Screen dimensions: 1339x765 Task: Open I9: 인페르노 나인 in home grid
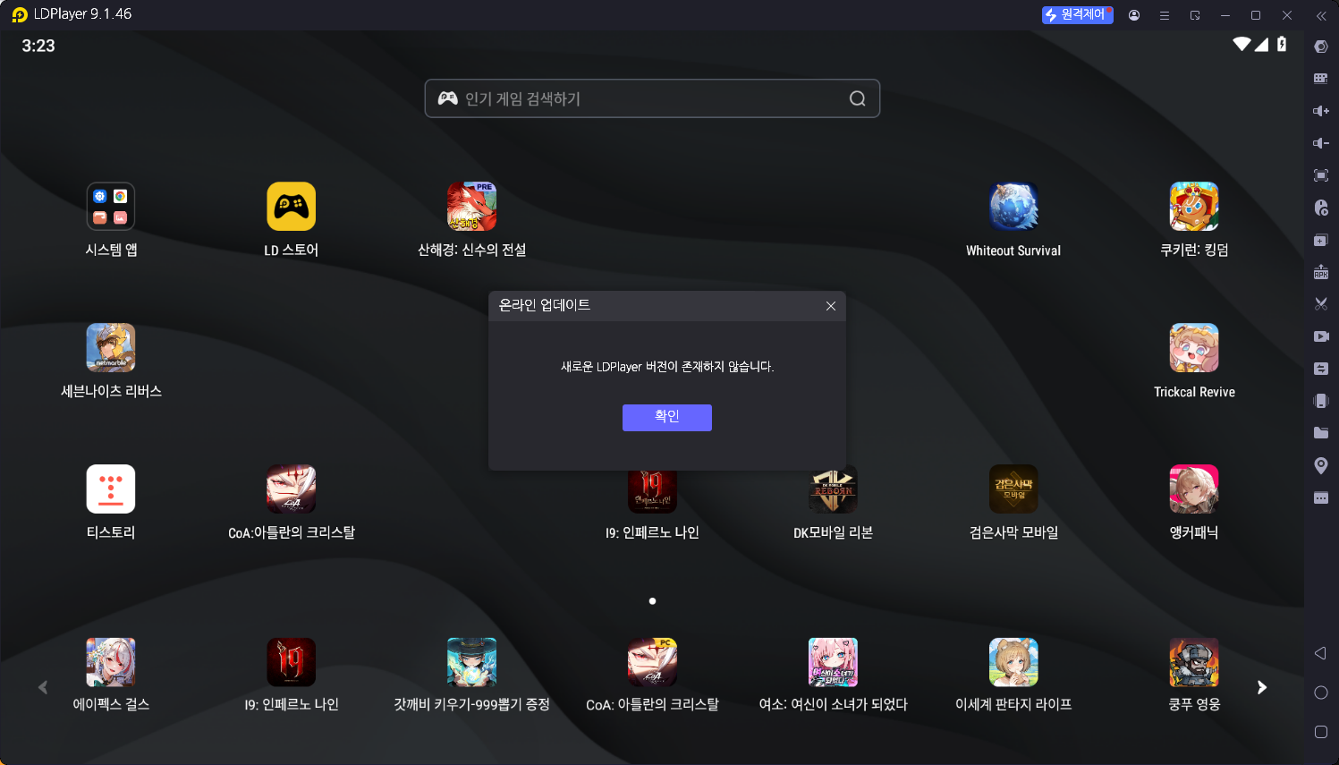(652, 492)
